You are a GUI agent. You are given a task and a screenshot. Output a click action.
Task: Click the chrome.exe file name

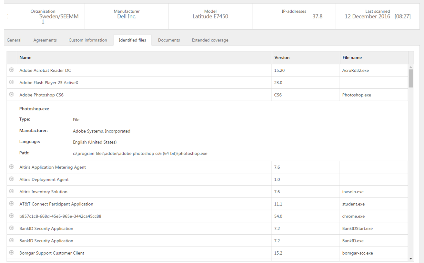pyautogui.click(x=353, y=216)
